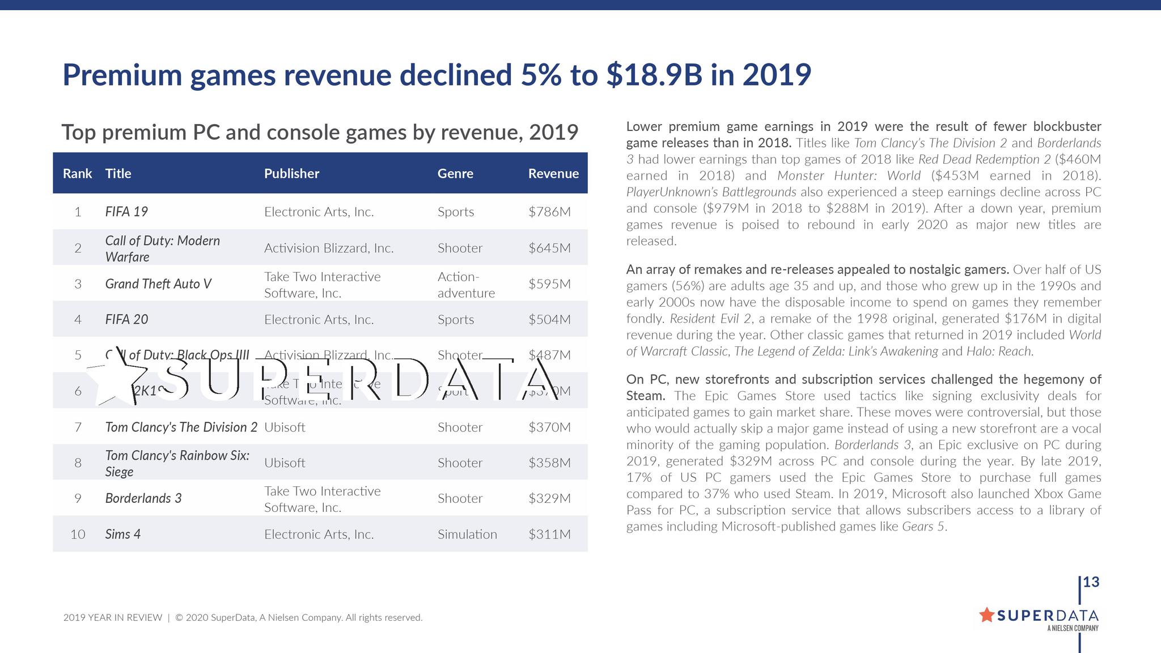
Task: Click the Call of Duty: Modern Warfare entry
Action: pos(163,248)
